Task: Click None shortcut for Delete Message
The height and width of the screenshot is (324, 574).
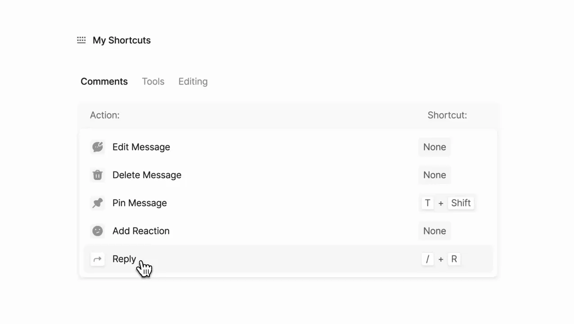Action: [435, 175]
